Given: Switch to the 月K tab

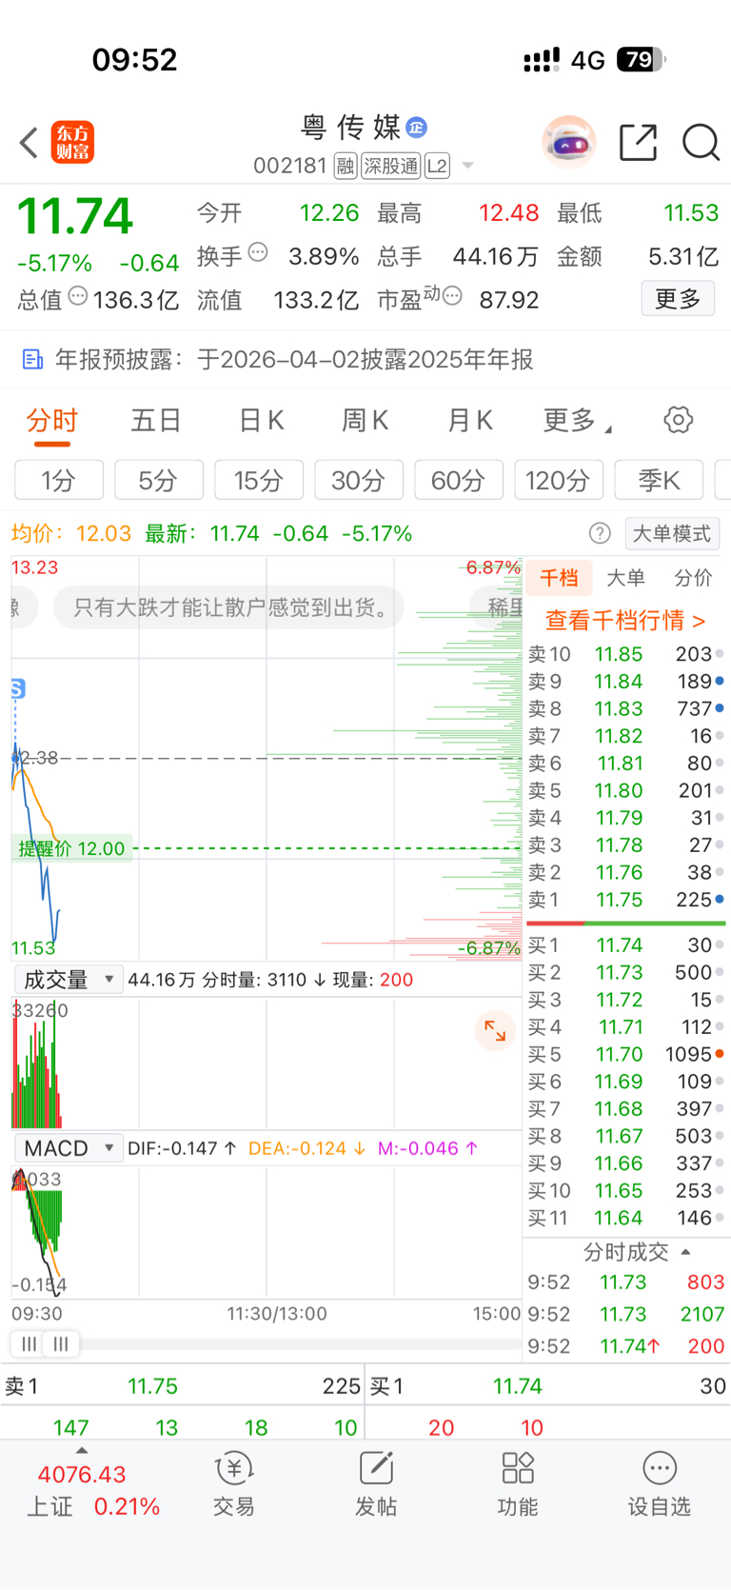Looking at the screenshot, I should 469,420.
